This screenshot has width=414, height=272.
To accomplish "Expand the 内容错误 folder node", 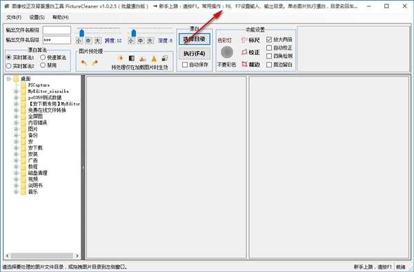I will [x=16, y=123].
